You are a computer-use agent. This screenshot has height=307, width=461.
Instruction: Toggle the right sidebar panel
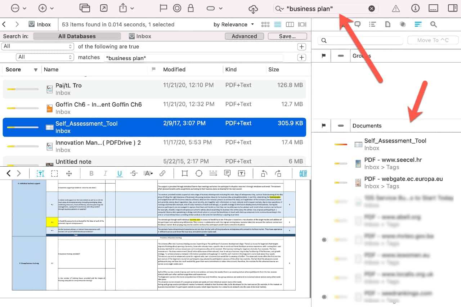[452, 8]
